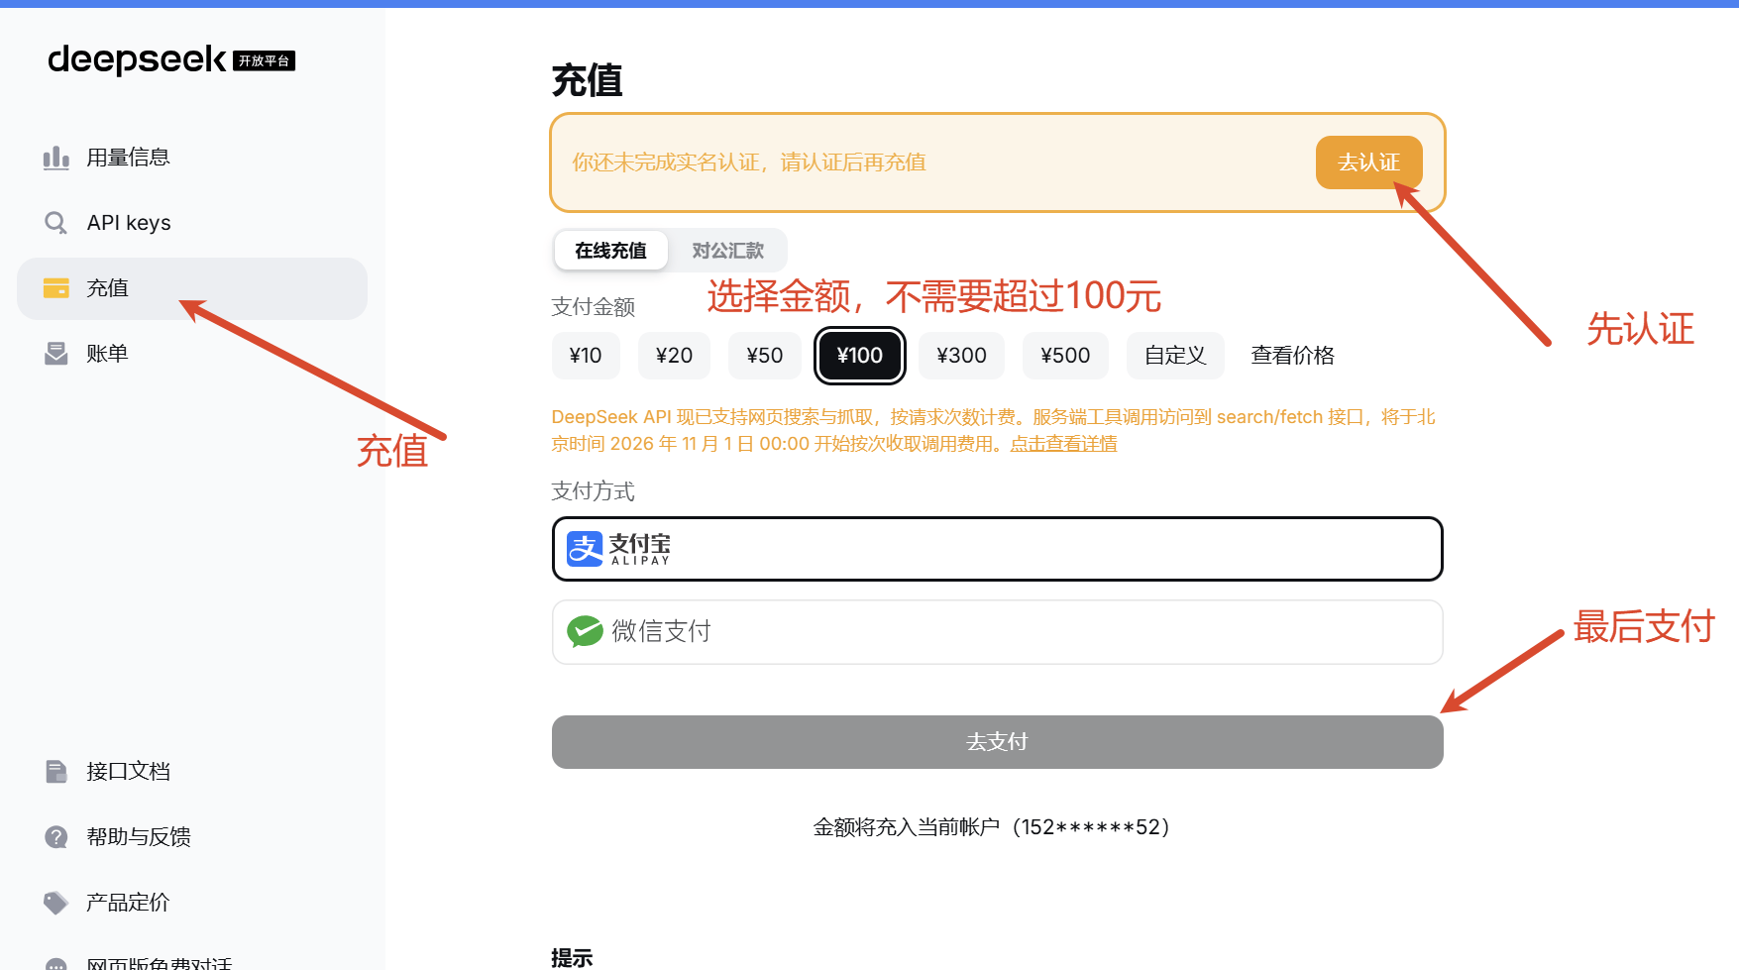Open 产品定价 sidebar entry
Screen dimensions: 1739x970
pos(192,903)
